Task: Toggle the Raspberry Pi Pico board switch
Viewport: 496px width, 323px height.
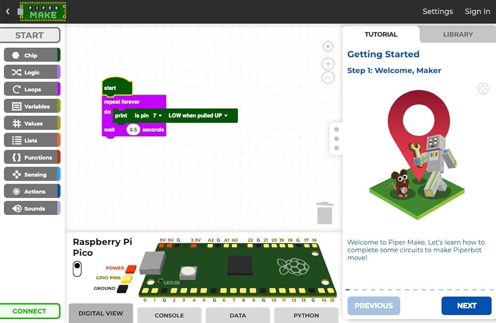Action: tap(77, 269)
